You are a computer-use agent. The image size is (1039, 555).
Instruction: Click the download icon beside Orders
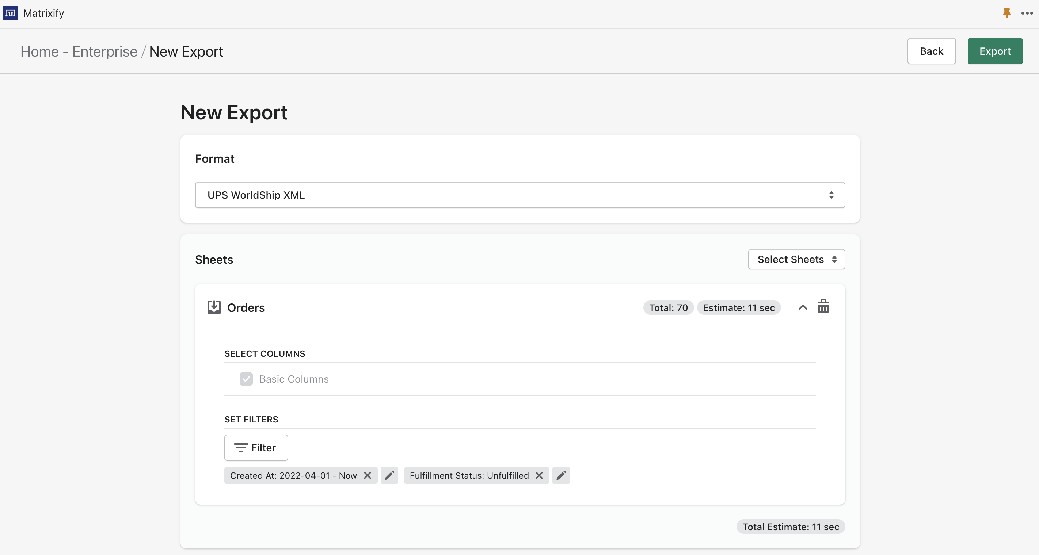point(214,307)
